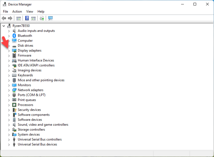Expand the Software devices chevron
This screenshot has width=214, height=157.
(9, 120)
